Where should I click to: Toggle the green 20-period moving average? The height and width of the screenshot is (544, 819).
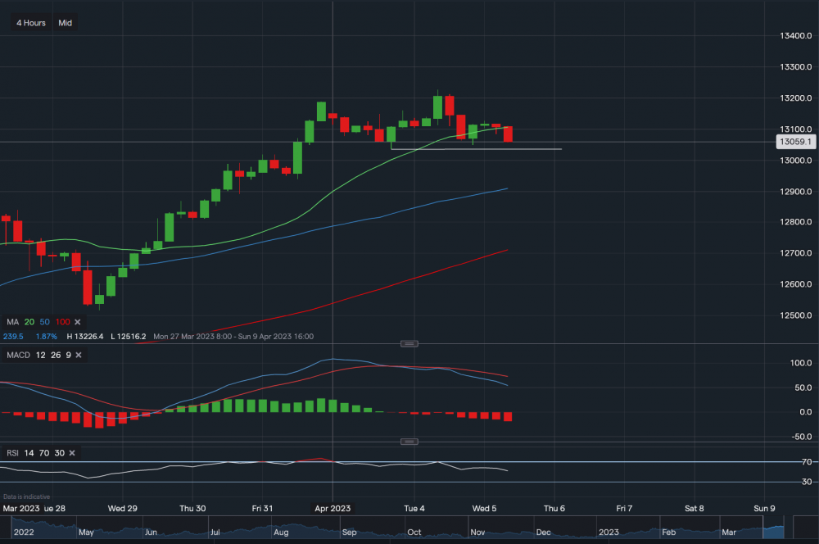pyautogui.click(x=29, y=321)
